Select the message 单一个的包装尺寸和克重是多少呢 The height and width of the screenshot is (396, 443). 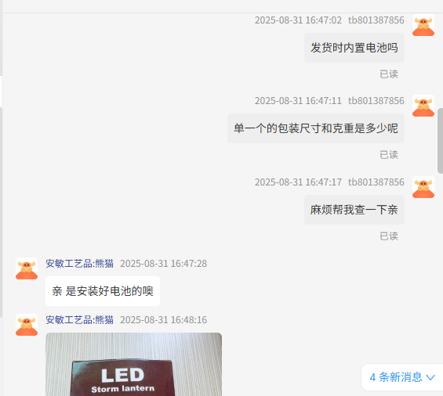tap(316, 128)
